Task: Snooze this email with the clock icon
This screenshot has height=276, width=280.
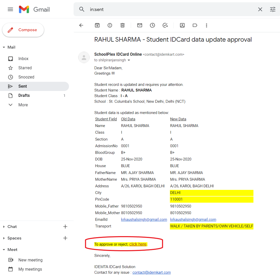Action: coord(152,25)
